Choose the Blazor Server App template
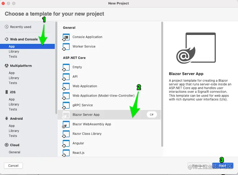The width and height of the screenshot is (238, 175). click(x=109, y=114)
